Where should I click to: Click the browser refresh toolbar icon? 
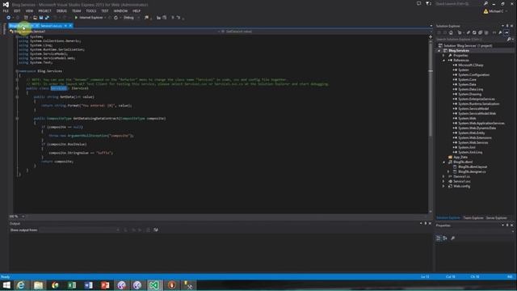[116, 18]
